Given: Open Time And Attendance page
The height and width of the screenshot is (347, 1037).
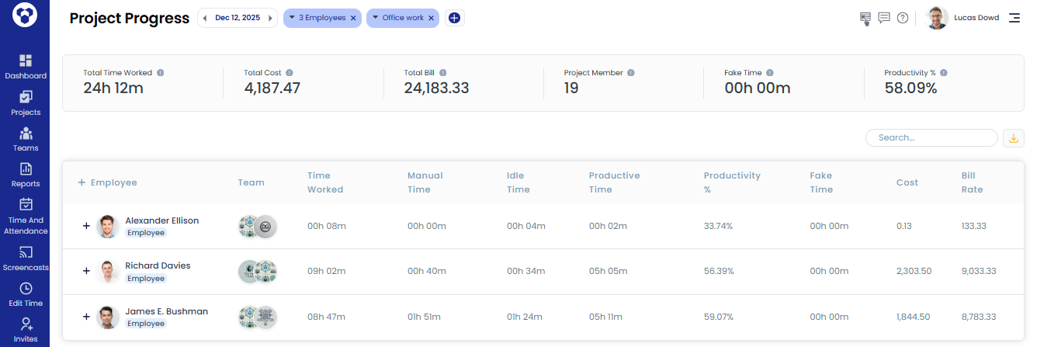Looking at the screenshot, I should 26,205.
